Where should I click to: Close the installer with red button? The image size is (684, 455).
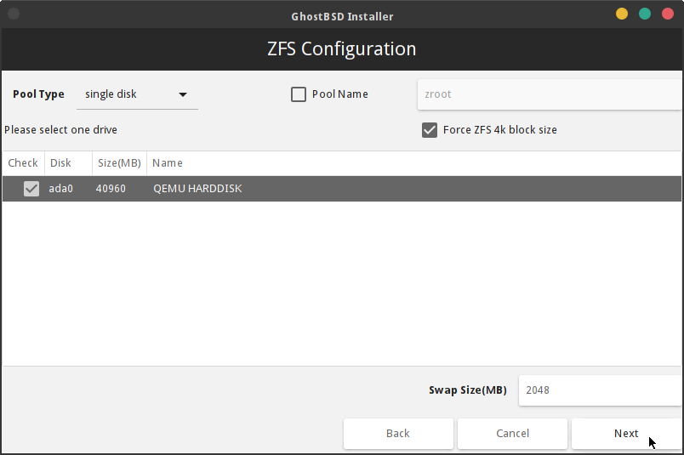(x=668, y=14)
